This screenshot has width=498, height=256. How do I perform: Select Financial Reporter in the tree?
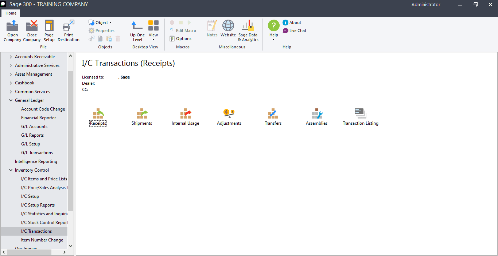coord(39,118)
